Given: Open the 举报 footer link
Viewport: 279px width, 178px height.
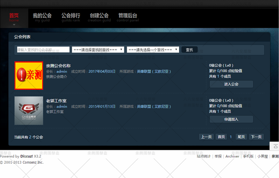Looking at the screenshot, I should pyautogui.click(x=218, y=157).
